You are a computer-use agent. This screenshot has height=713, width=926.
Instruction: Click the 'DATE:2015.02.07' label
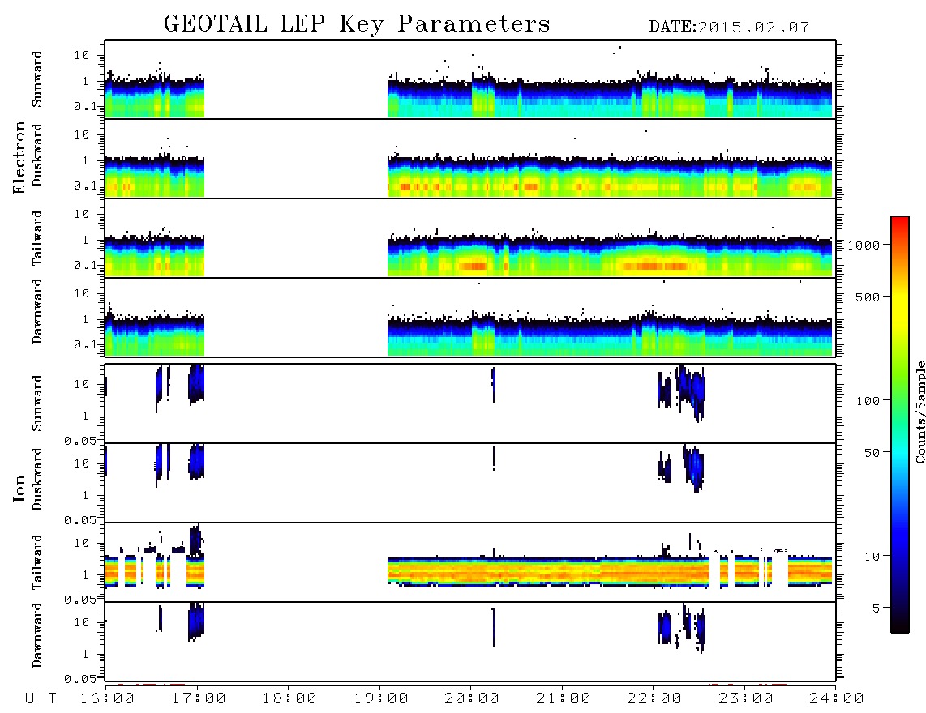[x=729, y=28]
